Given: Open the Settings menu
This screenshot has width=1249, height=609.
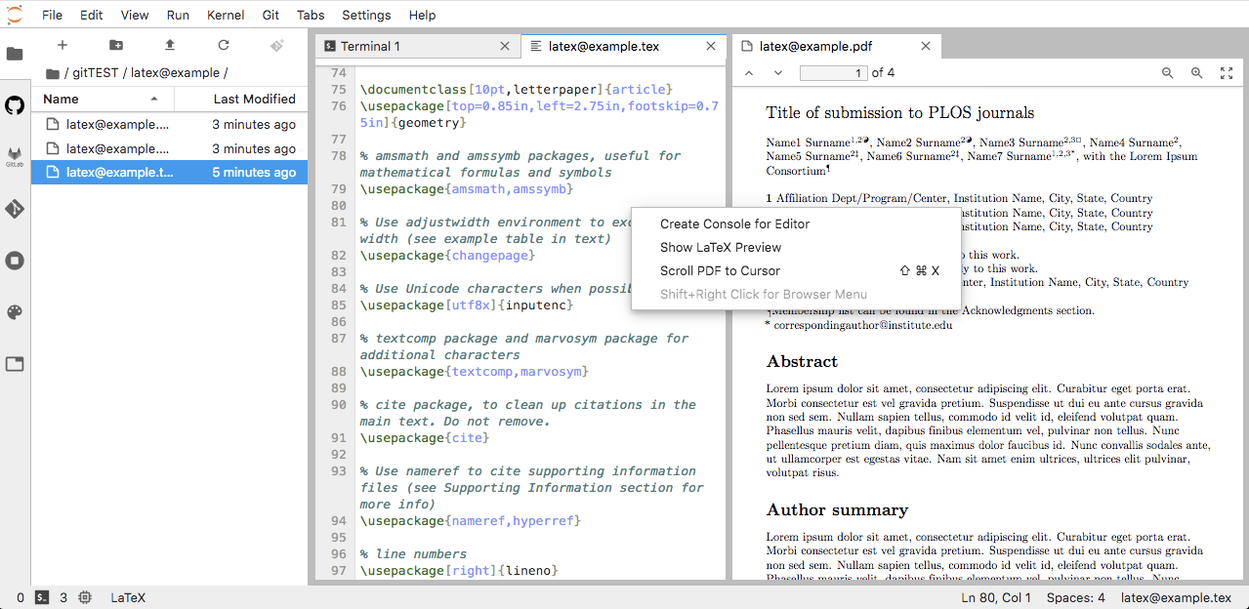Looking at the screenshot, I should pyautogui.click(x=366, y=15).
